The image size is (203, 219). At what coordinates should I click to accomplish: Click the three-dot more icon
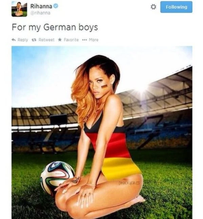84,40
